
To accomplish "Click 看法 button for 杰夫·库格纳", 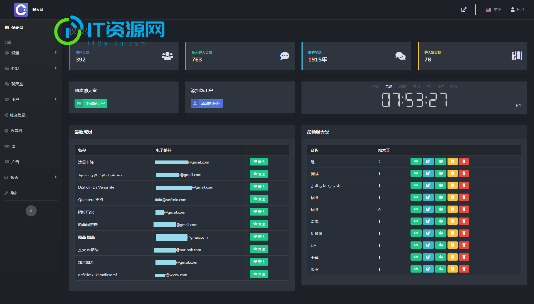I will 259,249.
